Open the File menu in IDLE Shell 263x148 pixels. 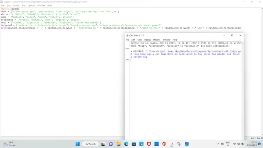[128, 40]
